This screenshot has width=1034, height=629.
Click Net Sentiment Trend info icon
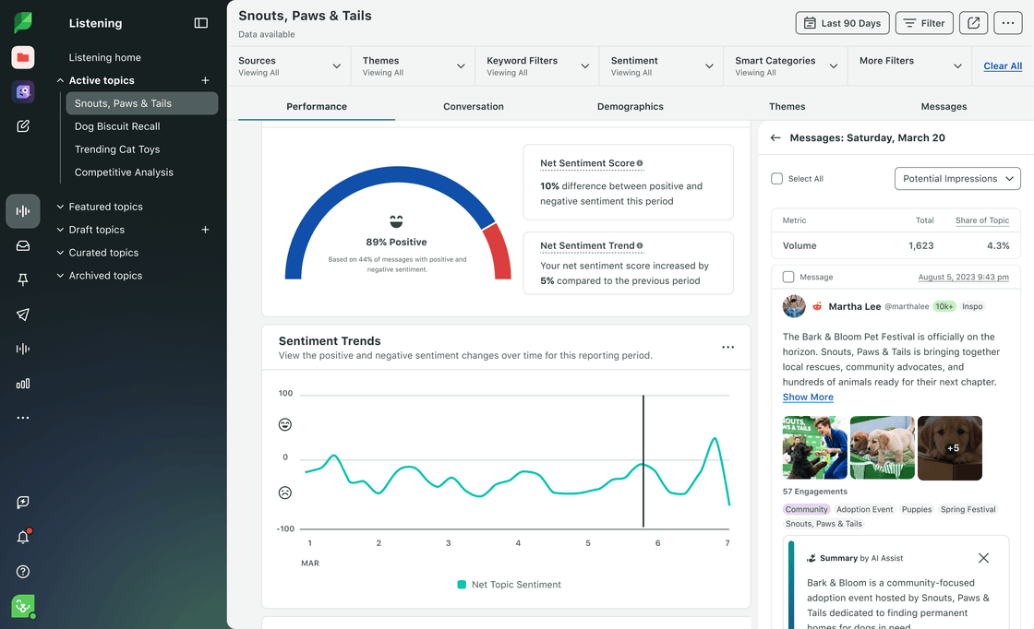pyautogui.click(x=640, y=245)
